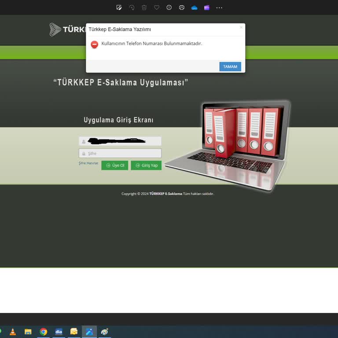Register with the Üye Ol button
The height and width of the screenshot is (338, 338).
pyautogui.click(x=115, y=165)
